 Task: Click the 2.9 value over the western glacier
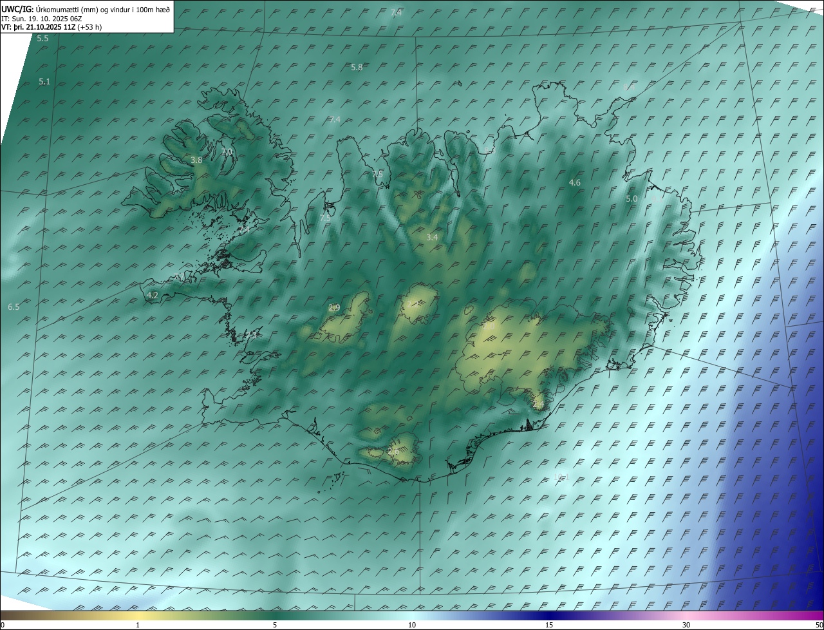(x=334, y=308)
